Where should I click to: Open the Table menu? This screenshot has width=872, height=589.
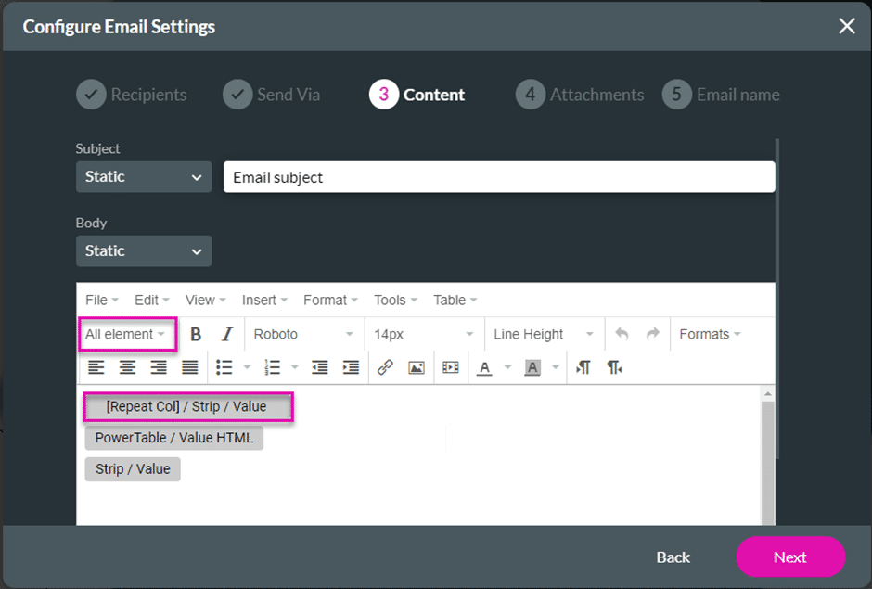tap(455, 301)
